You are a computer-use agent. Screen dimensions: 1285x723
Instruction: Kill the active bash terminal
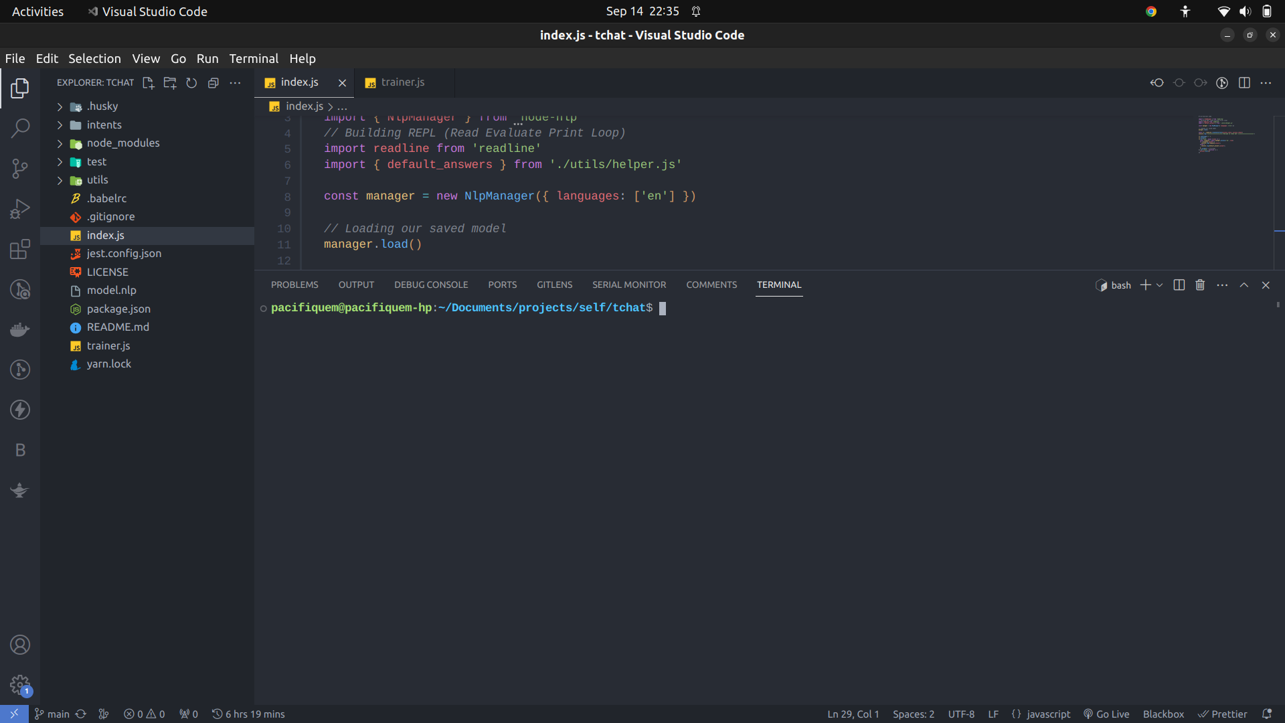click(x=1199, y=285)
